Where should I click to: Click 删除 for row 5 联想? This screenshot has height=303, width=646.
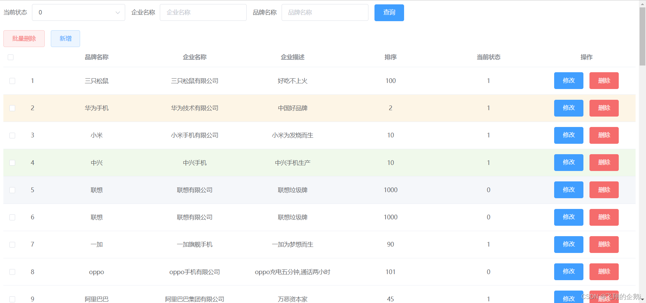point(604,190)
